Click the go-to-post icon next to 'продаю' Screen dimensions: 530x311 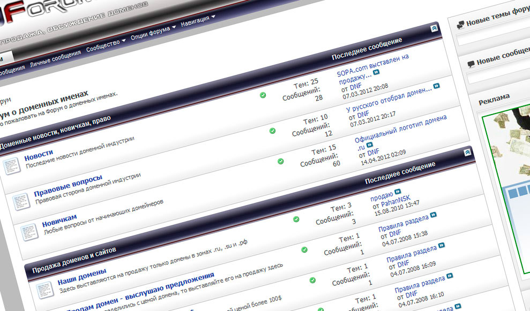click(x=398, y=191)
